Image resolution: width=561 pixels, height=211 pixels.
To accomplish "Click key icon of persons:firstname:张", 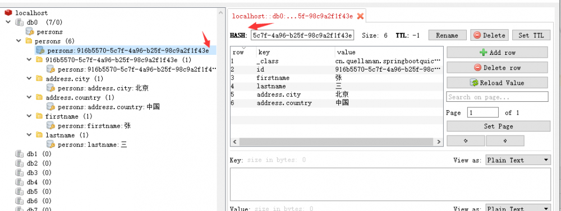I will (51, 126).
